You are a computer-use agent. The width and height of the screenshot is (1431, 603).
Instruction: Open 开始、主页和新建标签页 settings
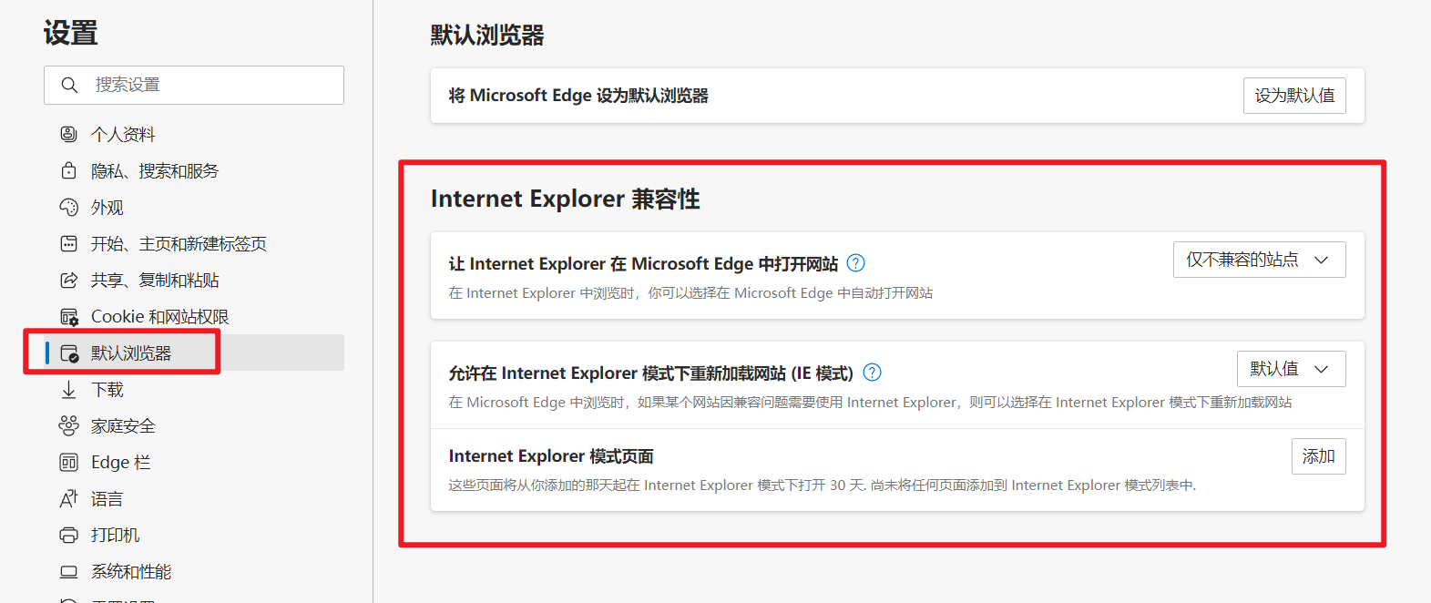coord(179,243)
